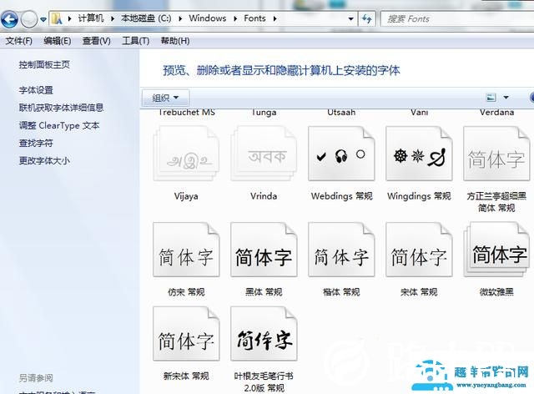This screenshot has height=394, width=534.
Task: Open the view options dropdown arrow
Action: click(x=506, y=98)
